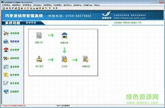Image resolution: width=165 pixels, height=108 pixels.
Task: Open the 客户退货 workflow icon
Action: pos(39,59)
